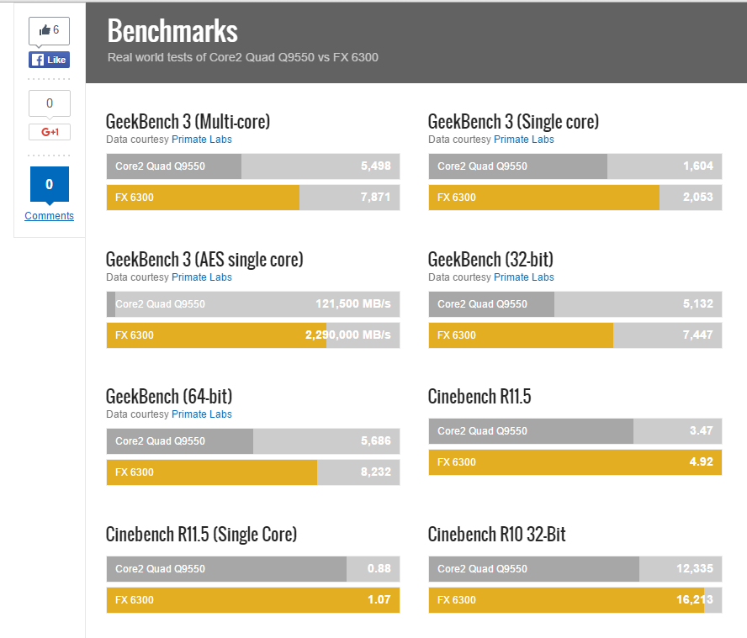Screen dimensions: 747x638
Task: Click the GeekBench (64-bit) heading
Action: (x=169, y=397)
